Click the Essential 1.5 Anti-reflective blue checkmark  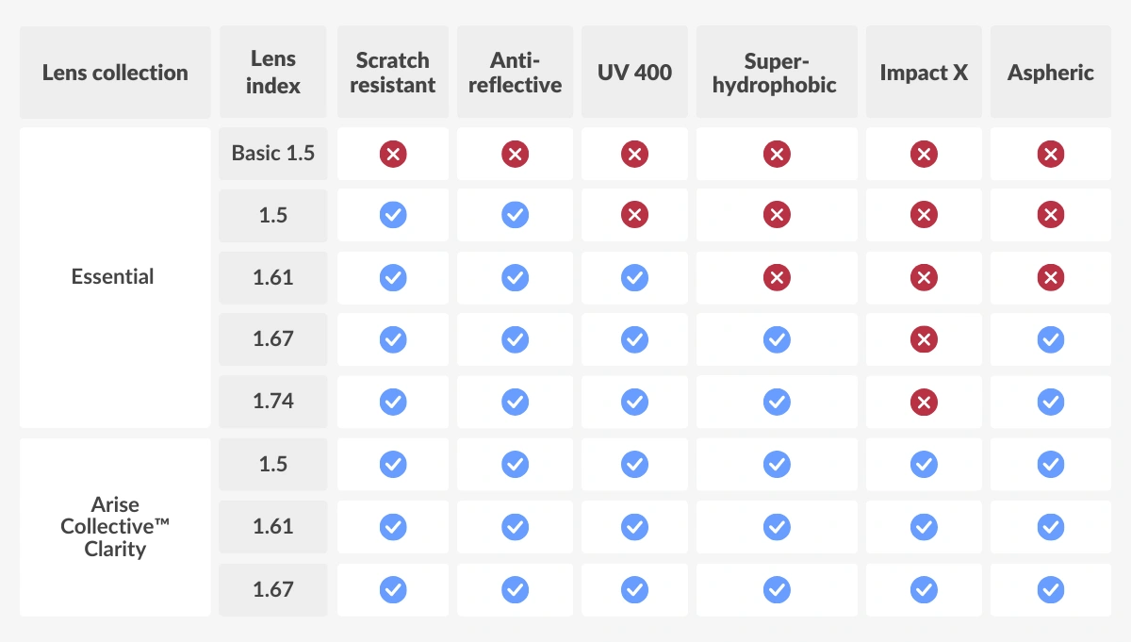[515, 215]
